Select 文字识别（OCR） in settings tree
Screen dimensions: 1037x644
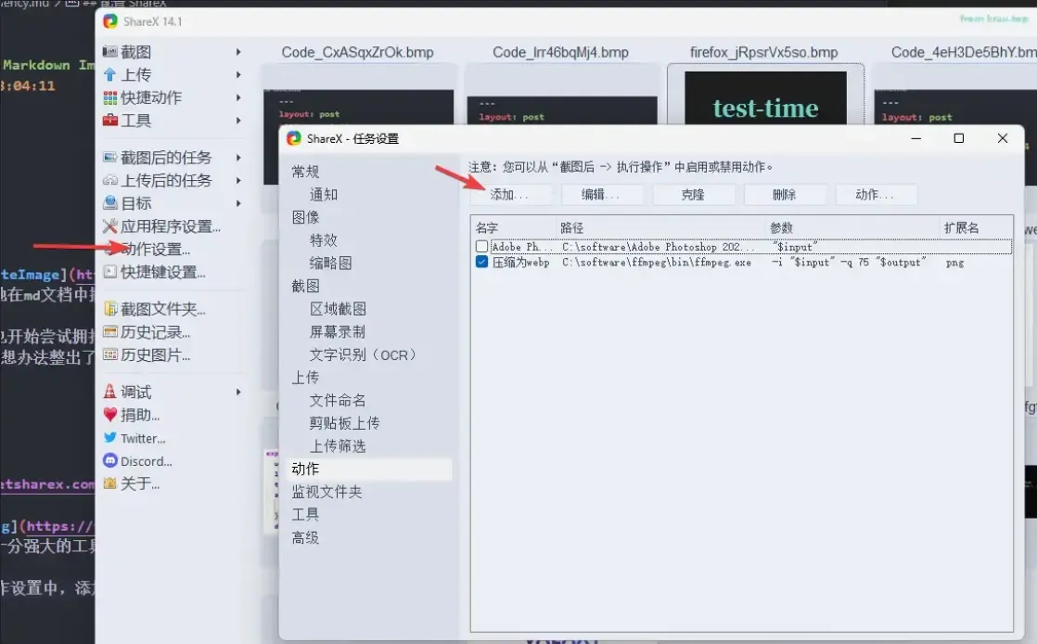coord(363,354)
